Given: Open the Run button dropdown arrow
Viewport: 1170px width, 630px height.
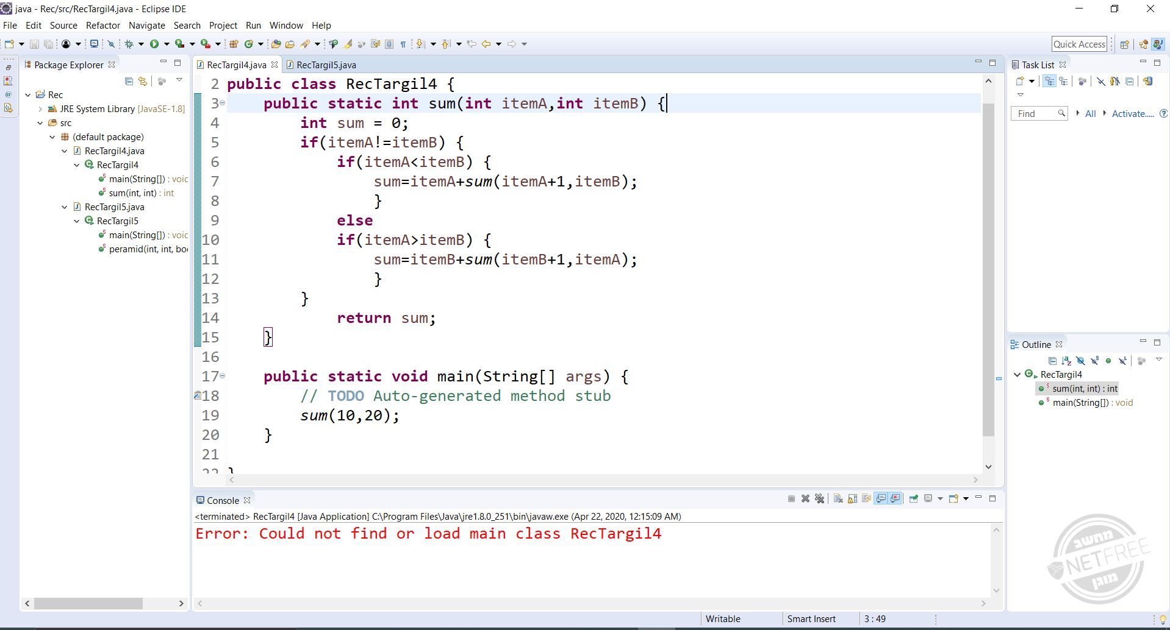Looking at the screenshot, I should coord(167,44).
